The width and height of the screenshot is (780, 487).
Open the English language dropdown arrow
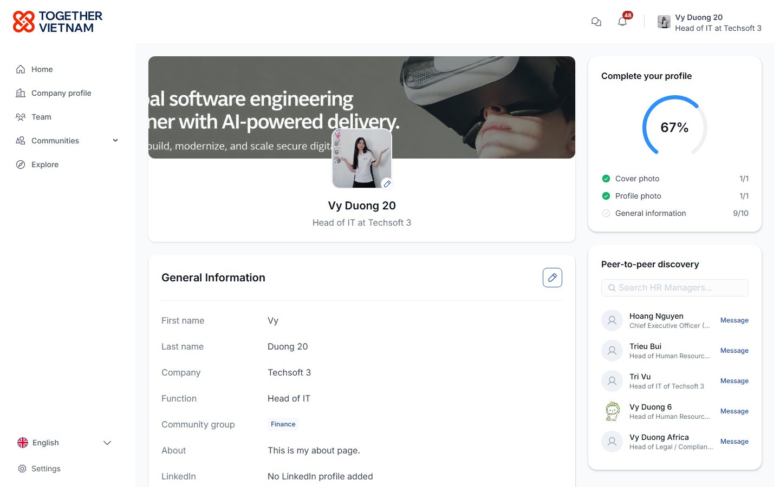tap(107, 443)
